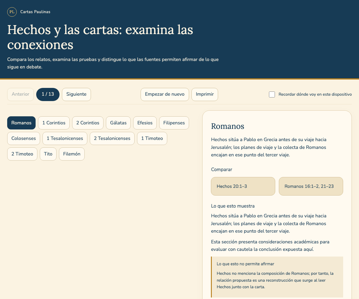The image size is (359, 299).
Task: Open the Hechos 20:1–3 passage card
Action: [243, 186]
